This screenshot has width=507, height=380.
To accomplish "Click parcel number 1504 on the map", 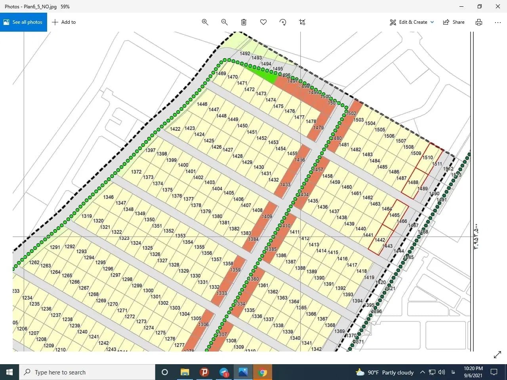I will click(370, 123).
